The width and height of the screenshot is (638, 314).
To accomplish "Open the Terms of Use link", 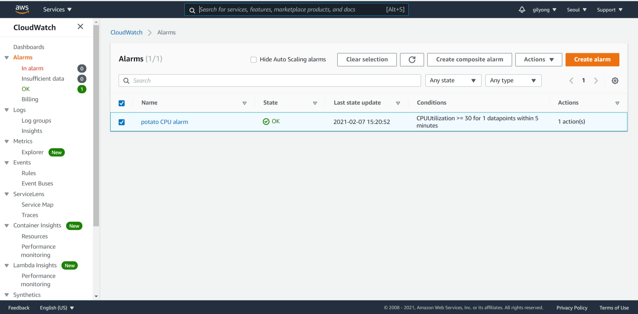I will [x=614, y=308].
